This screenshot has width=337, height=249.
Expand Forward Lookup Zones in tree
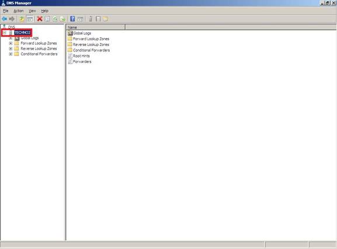tap(11, 43)
